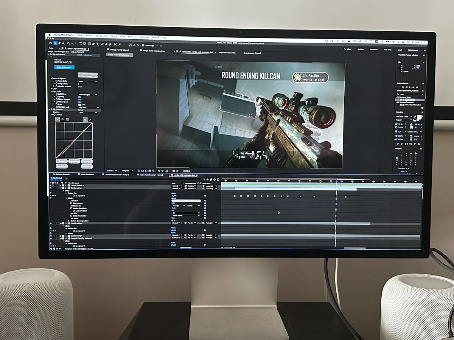Click the fill color swatch in Caractère
454x340 pixels.
pos(419,118)
